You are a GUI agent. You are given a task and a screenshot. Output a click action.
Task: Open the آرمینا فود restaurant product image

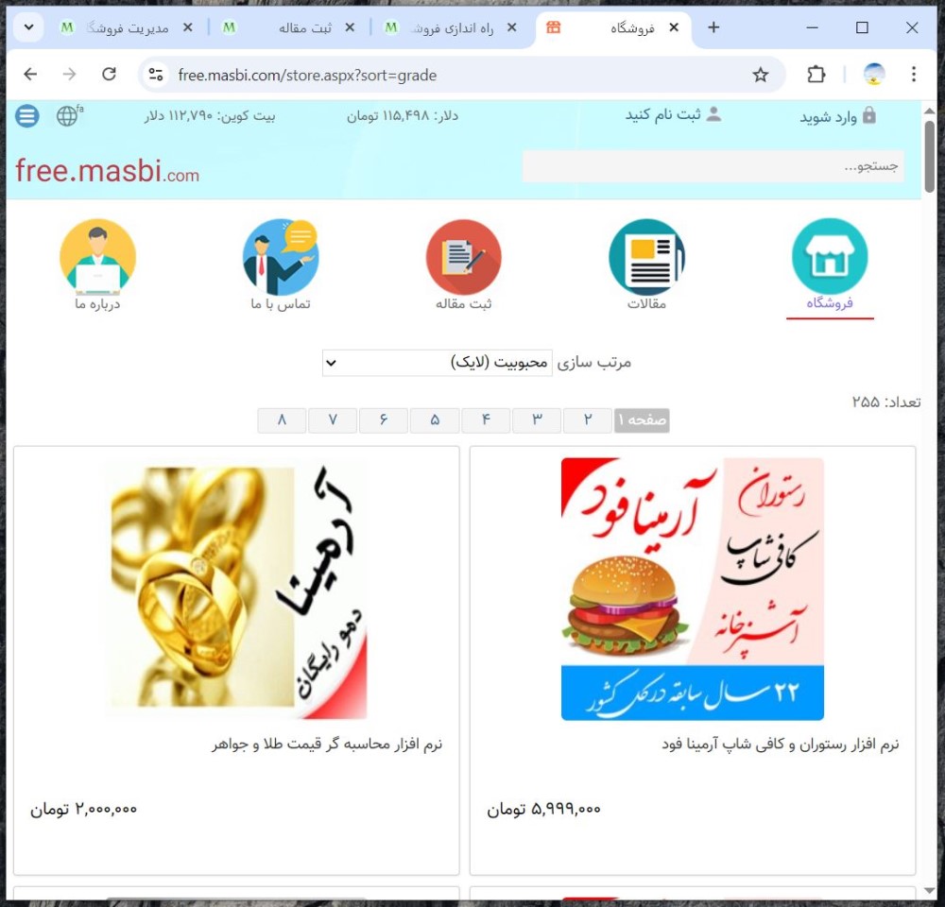click(693, 589)
